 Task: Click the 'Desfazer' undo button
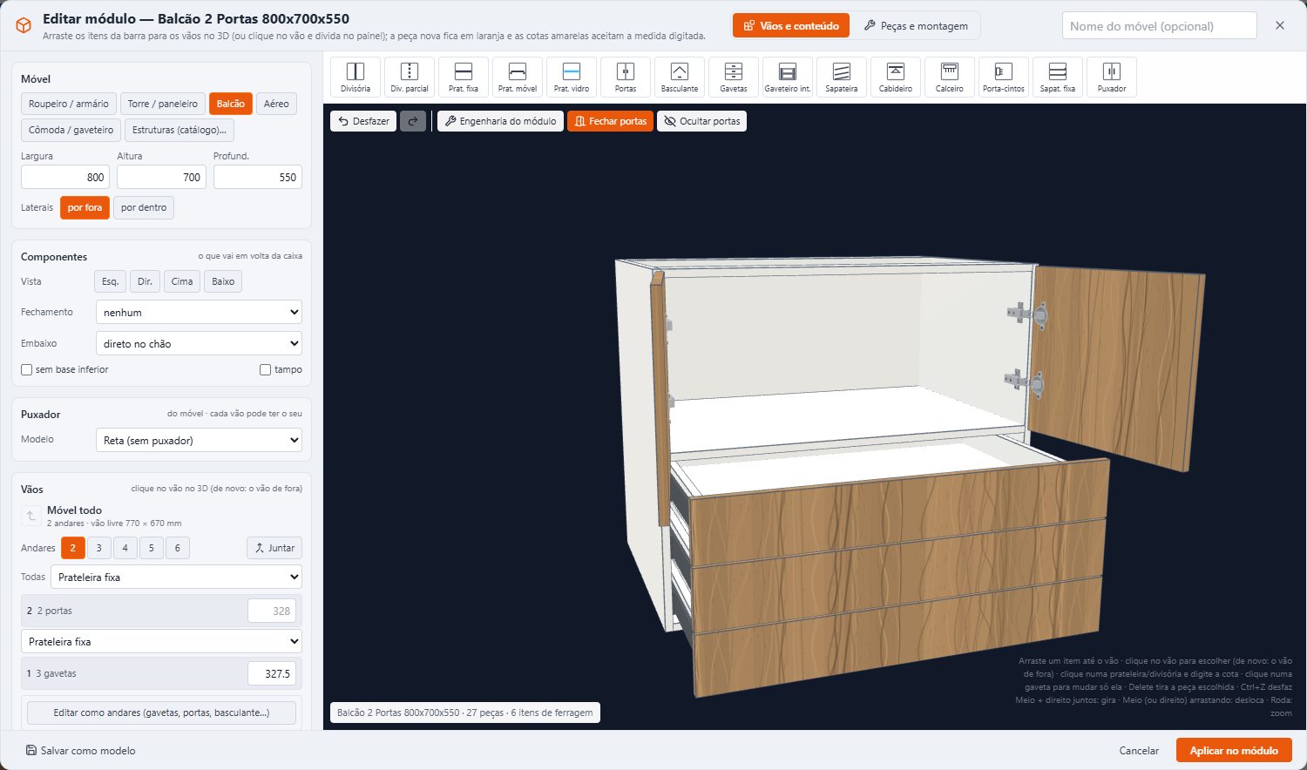363,121
